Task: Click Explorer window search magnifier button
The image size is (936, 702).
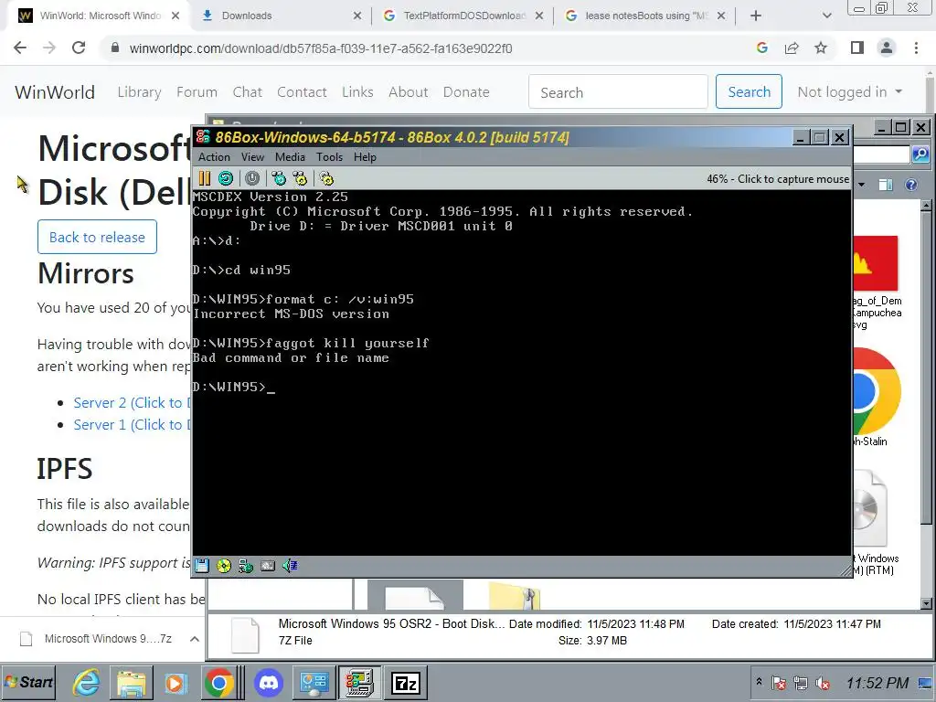Action: pos(920,154)
